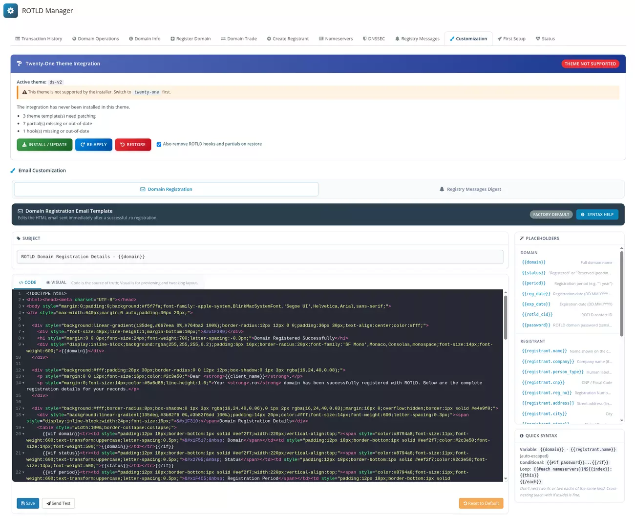The image size is (635, 520).
Task: Open the Domain Trade tab
Action: click(x=239, y=39)
